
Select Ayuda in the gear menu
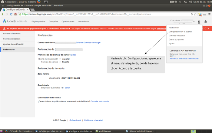pyautogui.click(x=171, y=43)
